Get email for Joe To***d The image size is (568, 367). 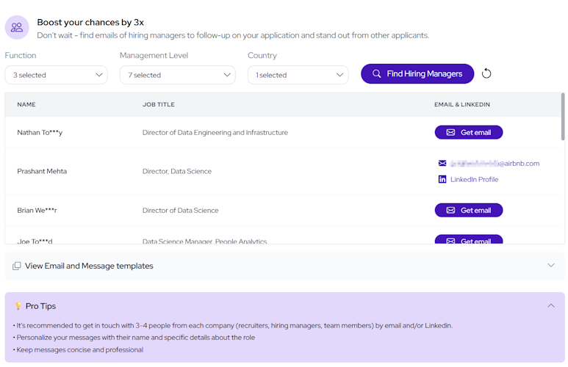469,239
